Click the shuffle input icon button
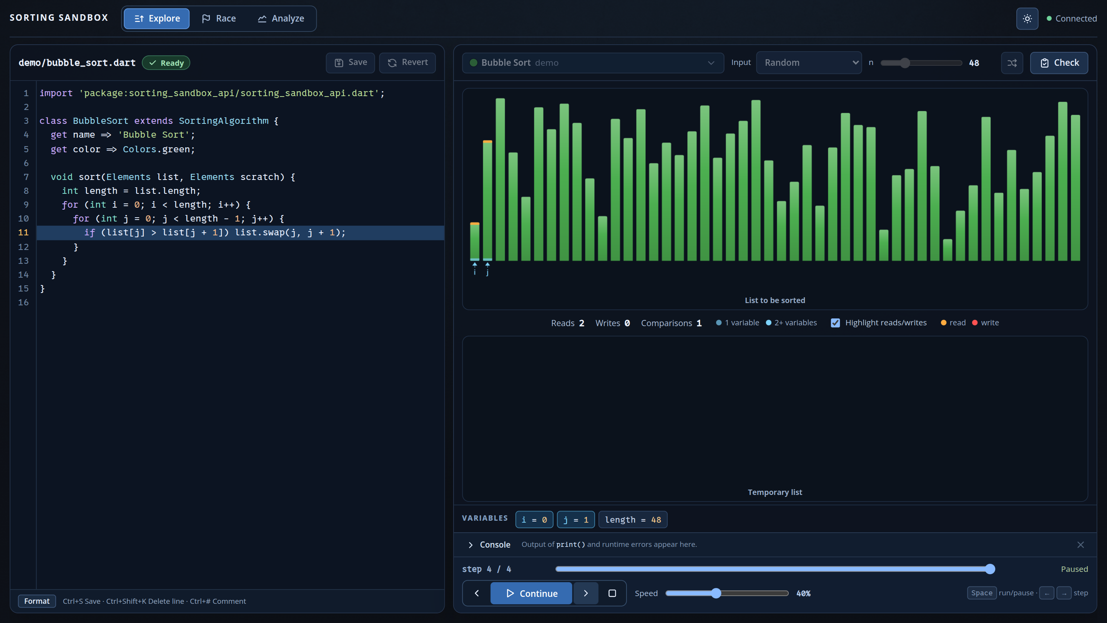The height and width of the screenshot is (623, 1107). pos(1012,63)
